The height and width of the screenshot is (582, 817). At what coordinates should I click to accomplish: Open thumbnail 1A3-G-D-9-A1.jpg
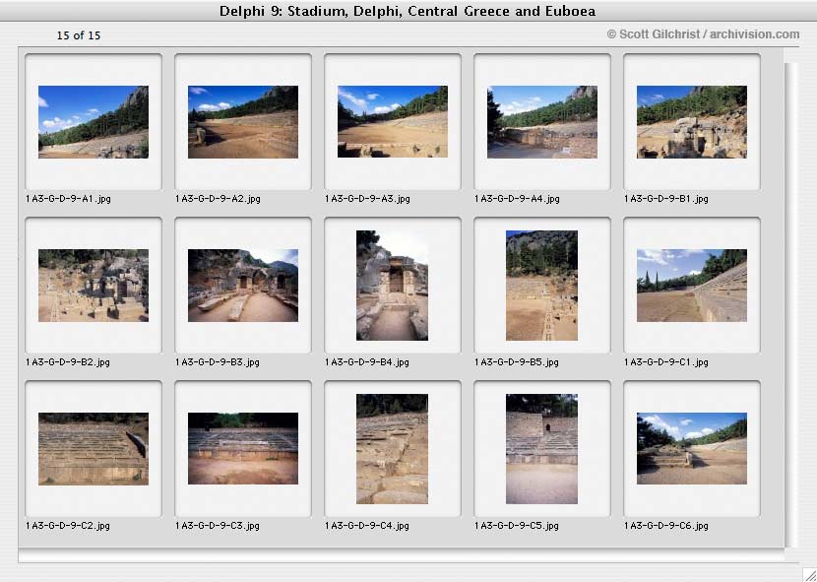coord(94,122)
